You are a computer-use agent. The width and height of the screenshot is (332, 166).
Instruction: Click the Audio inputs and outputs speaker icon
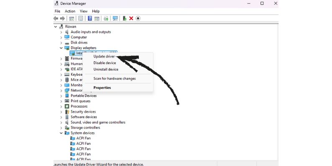67,32
